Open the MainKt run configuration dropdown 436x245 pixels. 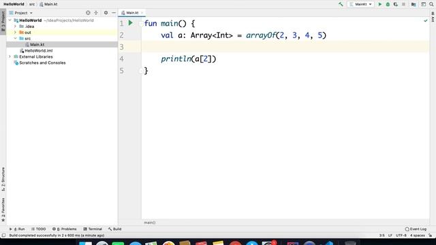[x=360, y=4]
